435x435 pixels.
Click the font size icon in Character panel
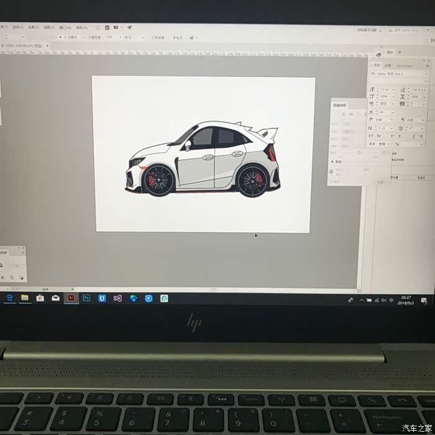click(372, 89)
